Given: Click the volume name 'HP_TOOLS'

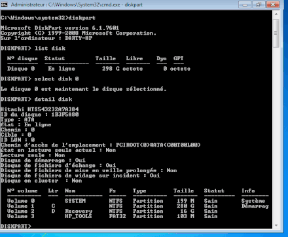Looking at the screenshot, I should [79, 216].
